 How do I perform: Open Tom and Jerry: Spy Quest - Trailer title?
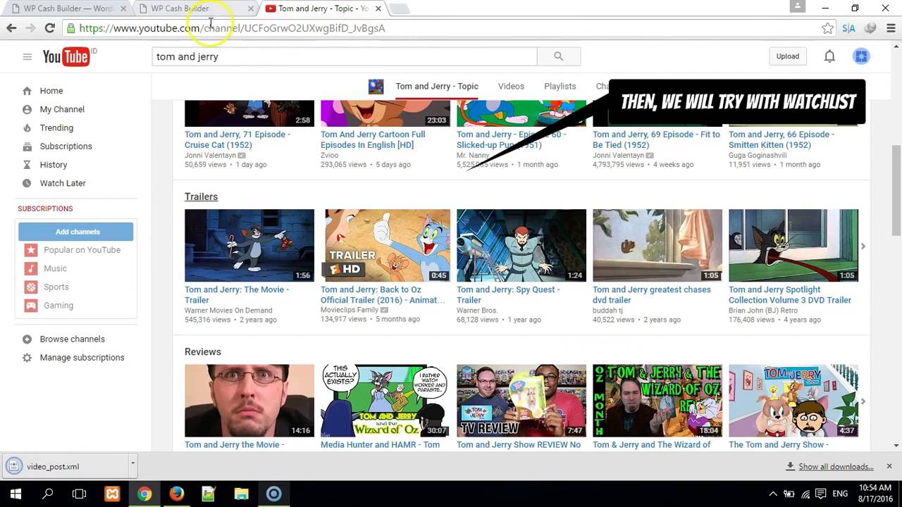tap(508, 294)
